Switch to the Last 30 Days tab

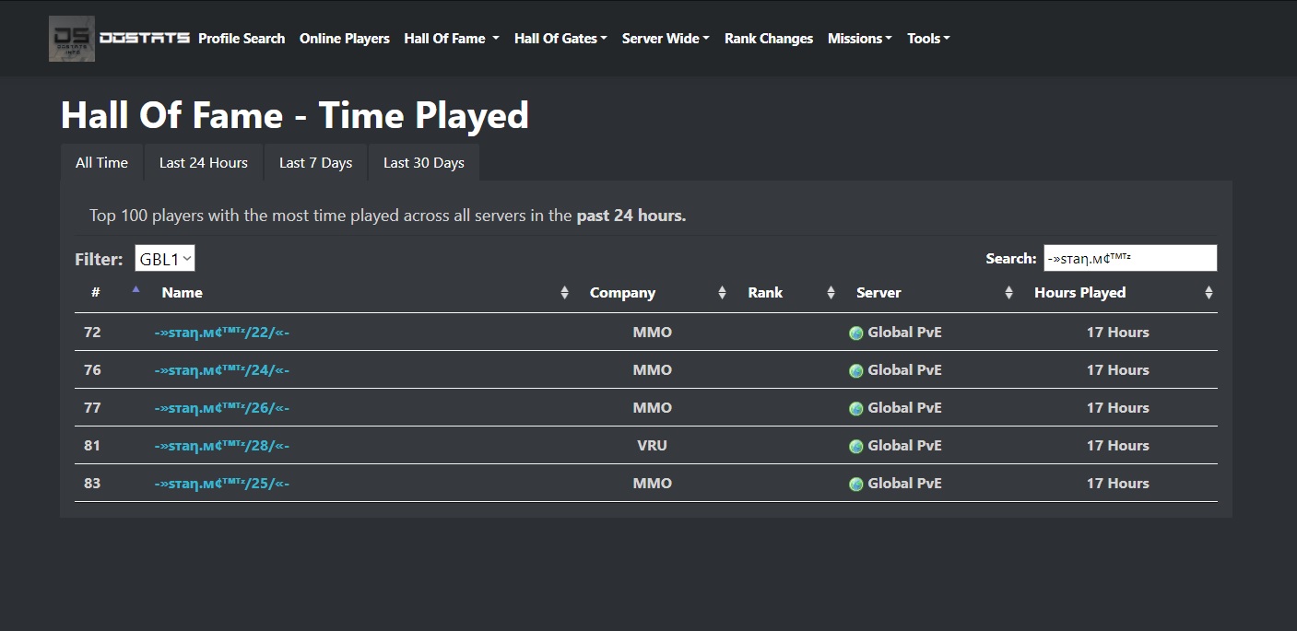[x=424, y=162]
